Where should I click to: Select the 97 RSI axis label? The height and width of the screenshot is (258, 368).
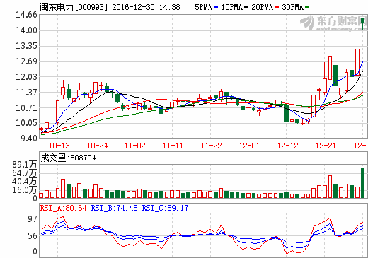[x=33, y=219]
